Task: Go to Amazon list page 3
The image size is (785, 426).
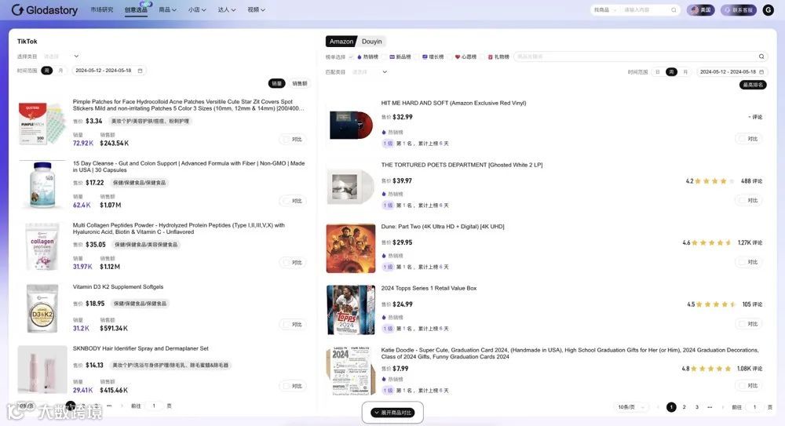Action: tap(697, 407)
